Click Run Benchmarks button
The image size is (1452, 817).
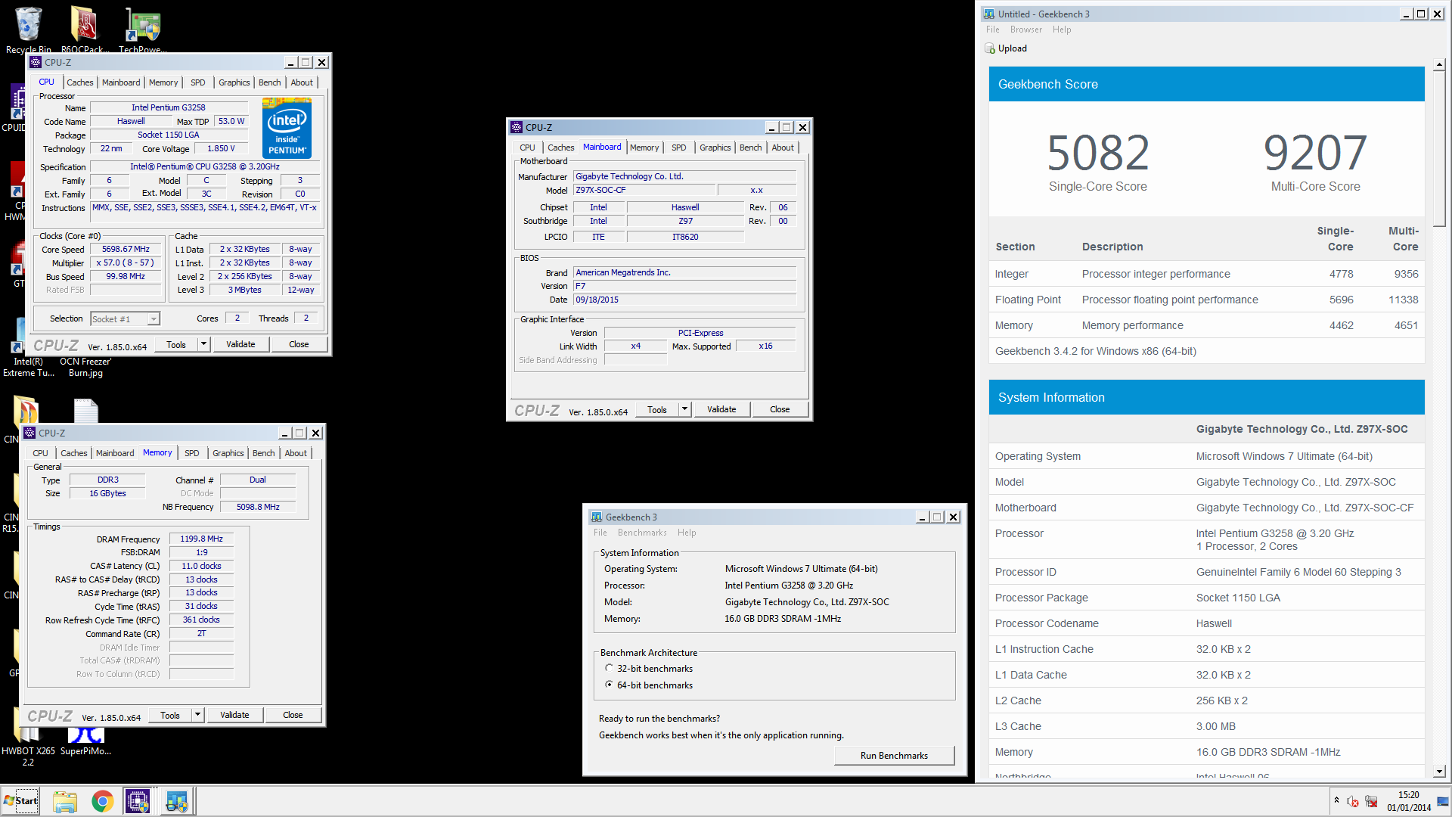click(x=894, y=756)
